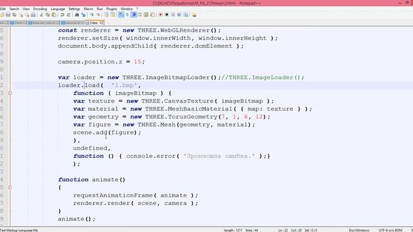Click the final 'animate();' call line
Viewport: 413px width, 232px height.
pyautogui.click(x=77, y=219)
